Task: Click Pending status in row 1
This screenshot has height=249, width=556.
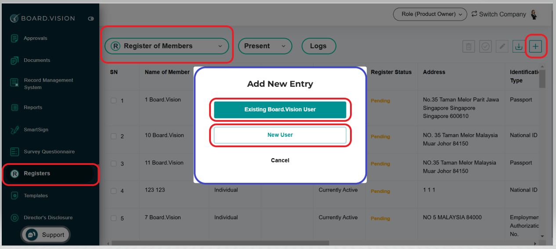Action: pyautogui.click(x=380, y=101)
